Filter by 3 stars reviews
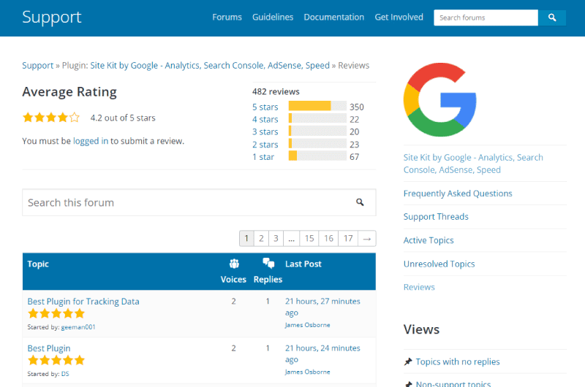This screenshot has width=585, height=387. tap(265, 132)
